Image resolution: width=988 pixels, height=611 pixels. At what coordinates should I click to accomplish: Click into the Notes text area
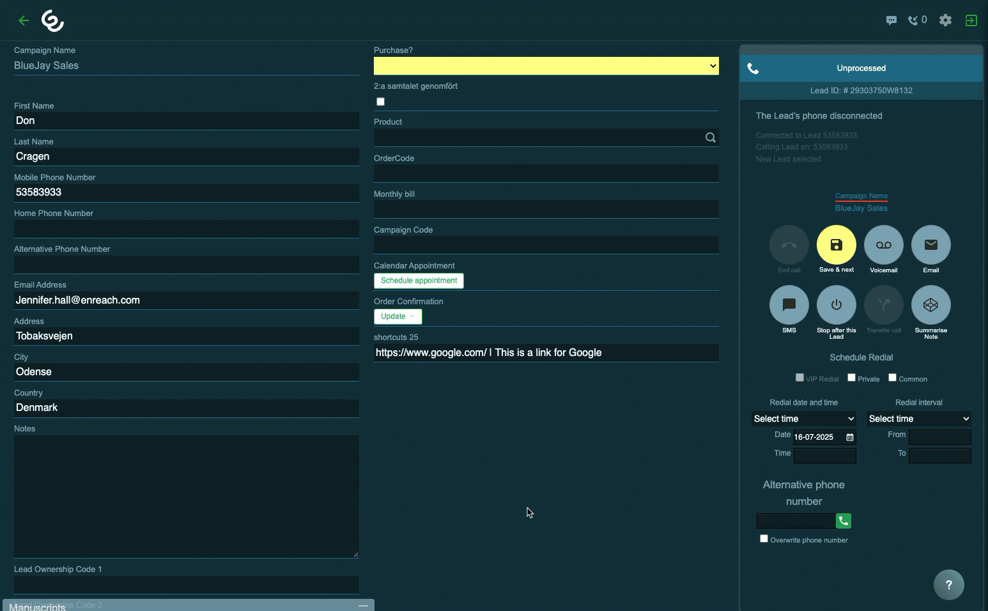tap(186, 496)
